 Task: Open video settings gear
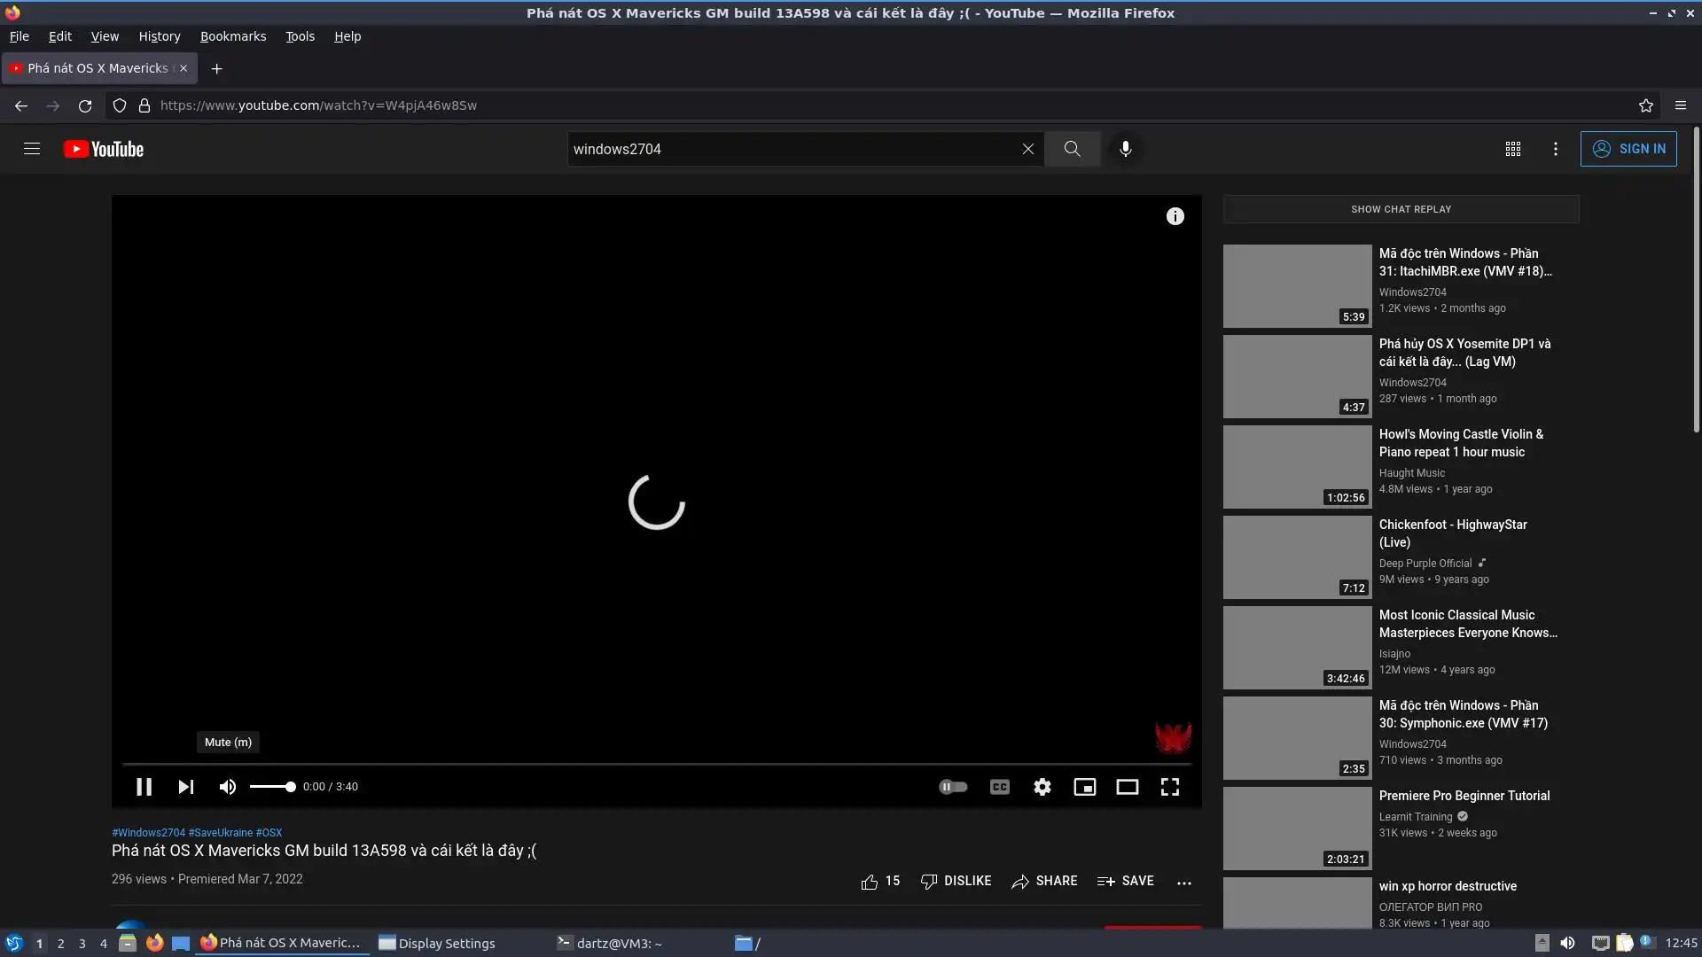click(x=1042, y=787)
